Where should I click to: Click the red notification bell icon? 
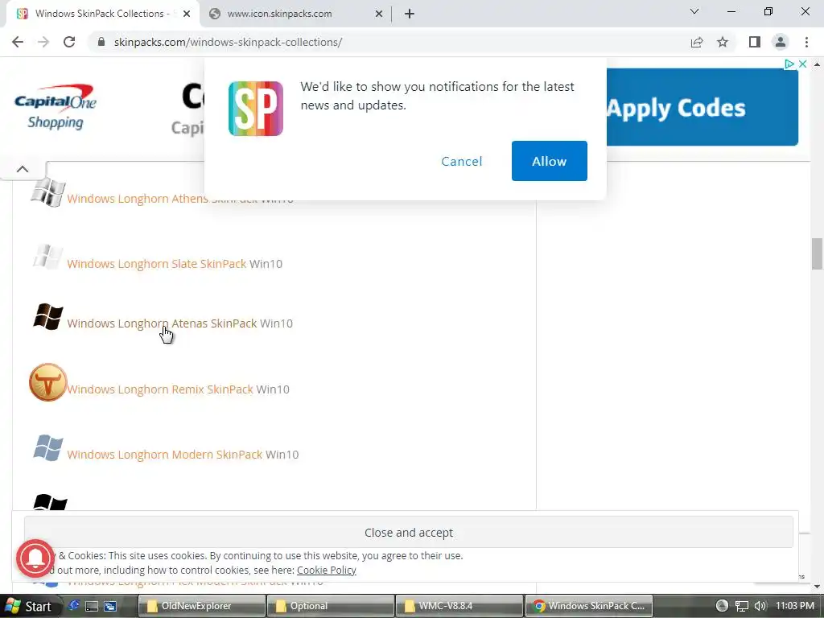coord(35,558)
